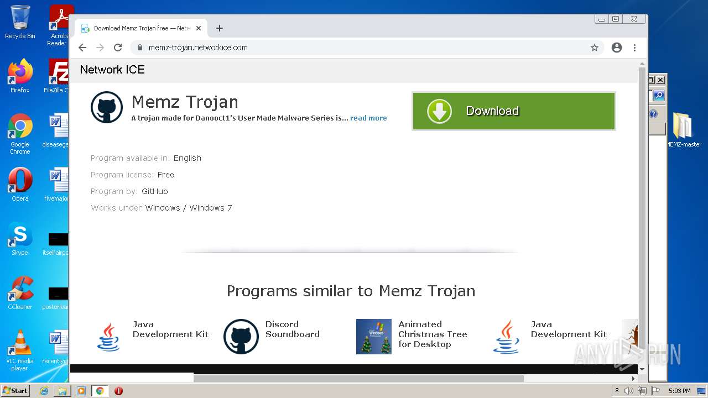Image resolution: width=708 pixels, height=398 pixels.
Task: Launch Internet Explorer from taskbar
Action: point(44,391)
